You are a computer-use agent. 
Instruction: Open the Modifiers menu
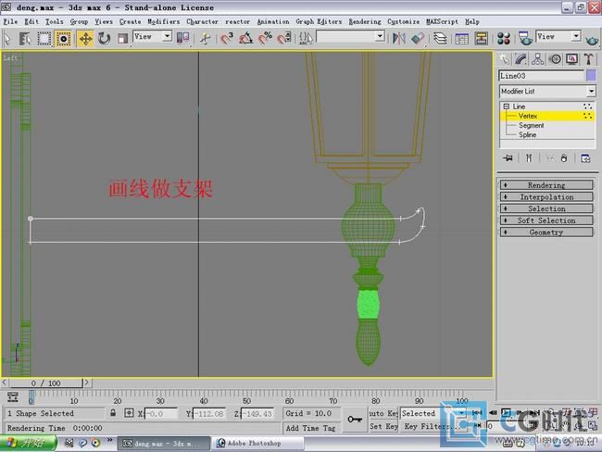(x=164, y=21)
